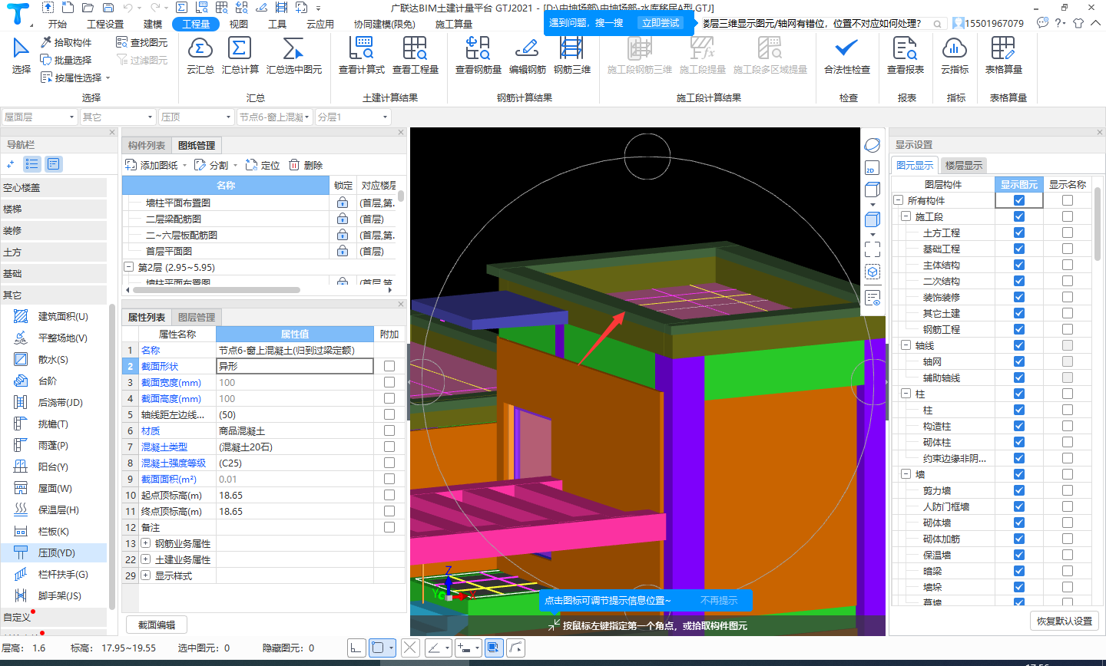
Task: Open 查看计算式 tool
Action: click(361, 55)
